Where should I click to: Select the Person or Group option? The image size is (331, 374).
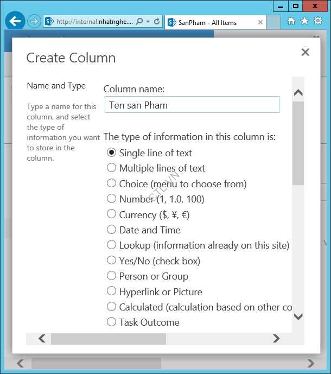tap(111, 276)
